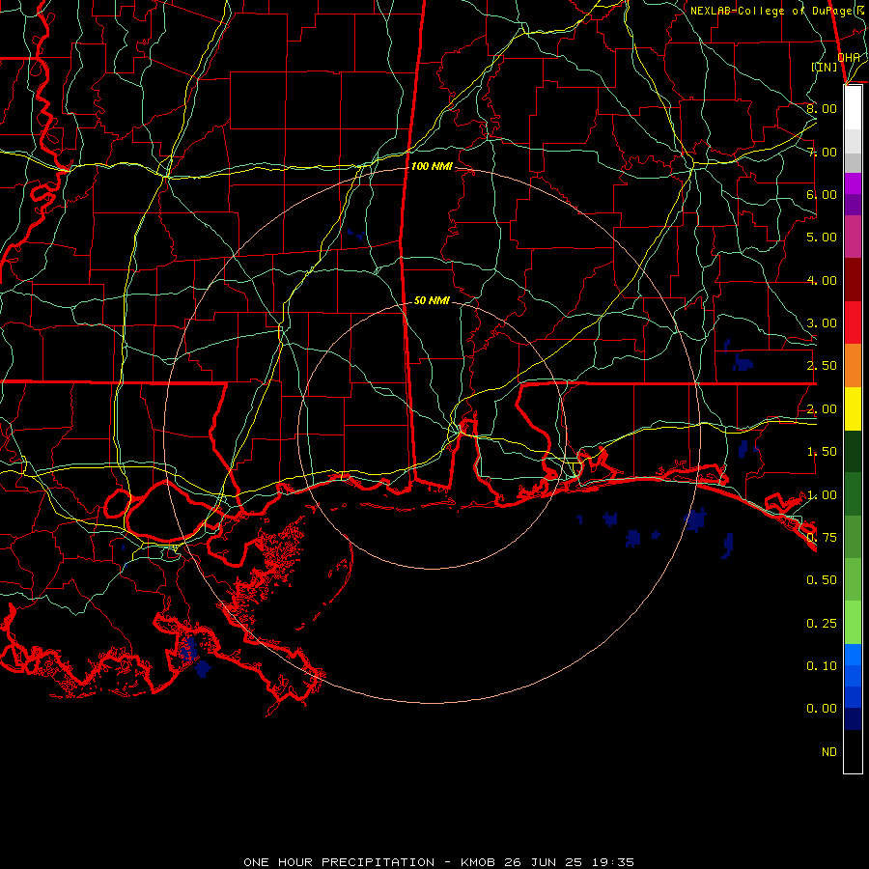Pick the black ND swatch

853,751
